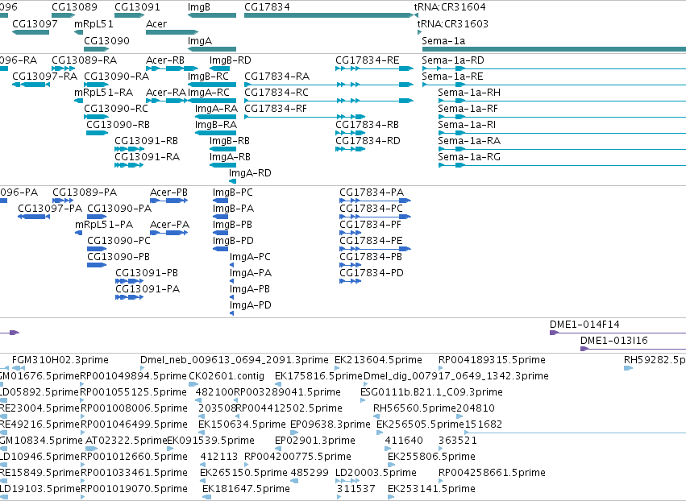This screenshot has height=501, width=686.
Task: Select the tRNA:CR31604 label
Action: pyautogui.click(x=450, y=7)
